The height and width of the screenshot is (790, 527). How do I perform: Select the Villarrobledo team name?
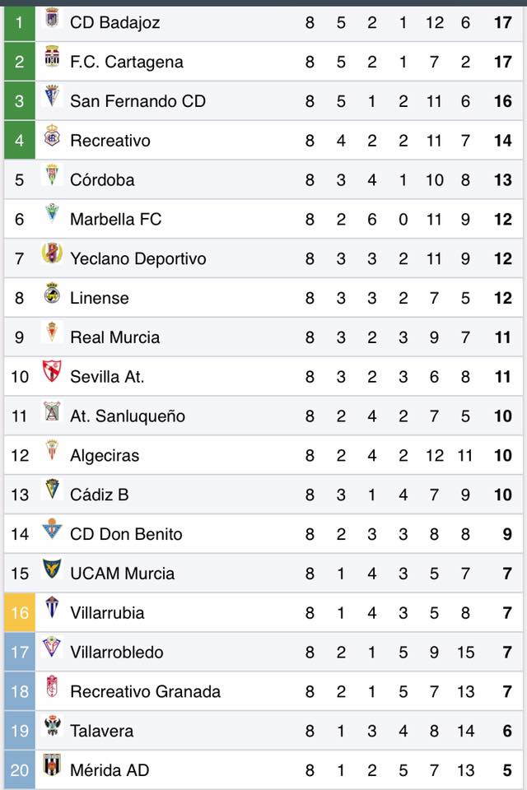coord(116,653)
